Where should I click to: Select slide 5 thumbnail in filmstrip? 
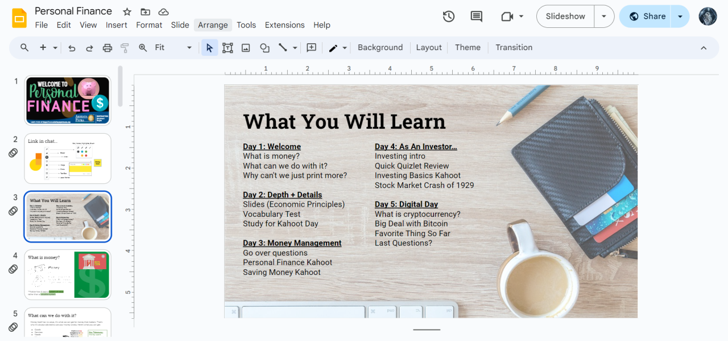[x=68, y=322]
